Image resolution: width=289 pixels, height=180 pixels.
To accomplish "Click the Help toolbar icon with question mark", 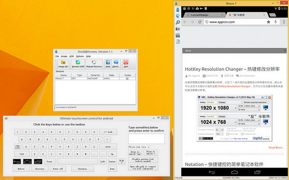I will pos(108,64).
